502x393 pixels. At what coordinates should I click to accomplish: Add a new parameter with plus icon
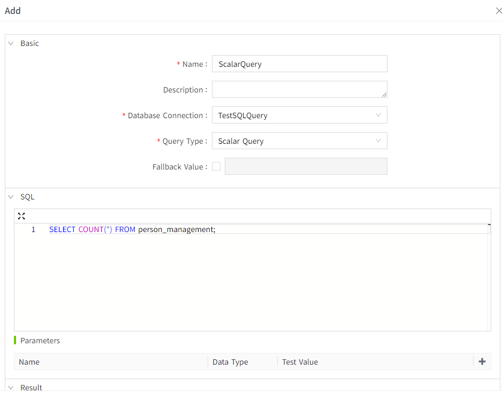coord(482,361)
